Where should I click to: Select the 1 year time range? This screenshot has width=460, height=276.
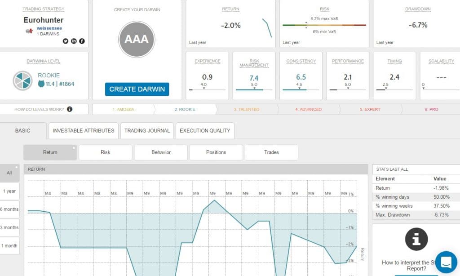pos(9,191)
